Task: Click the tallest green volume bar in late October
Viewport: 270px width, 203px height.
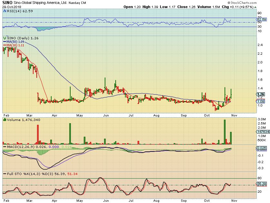Action: (225, 132)
